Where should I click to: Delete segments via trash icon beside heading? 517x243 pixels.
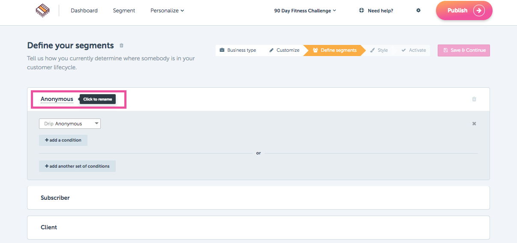click(121, 45)
